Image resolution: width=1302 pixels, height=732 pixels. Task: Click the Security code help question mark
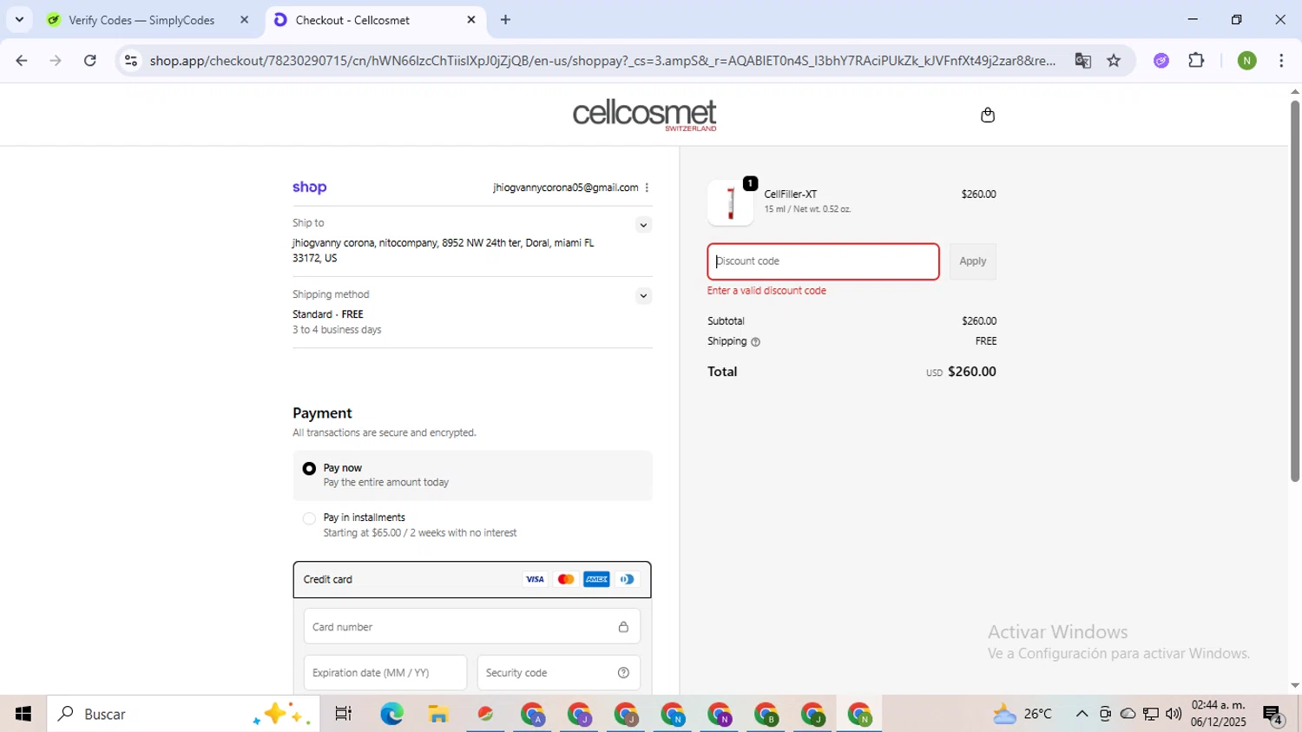coord(623,673)
